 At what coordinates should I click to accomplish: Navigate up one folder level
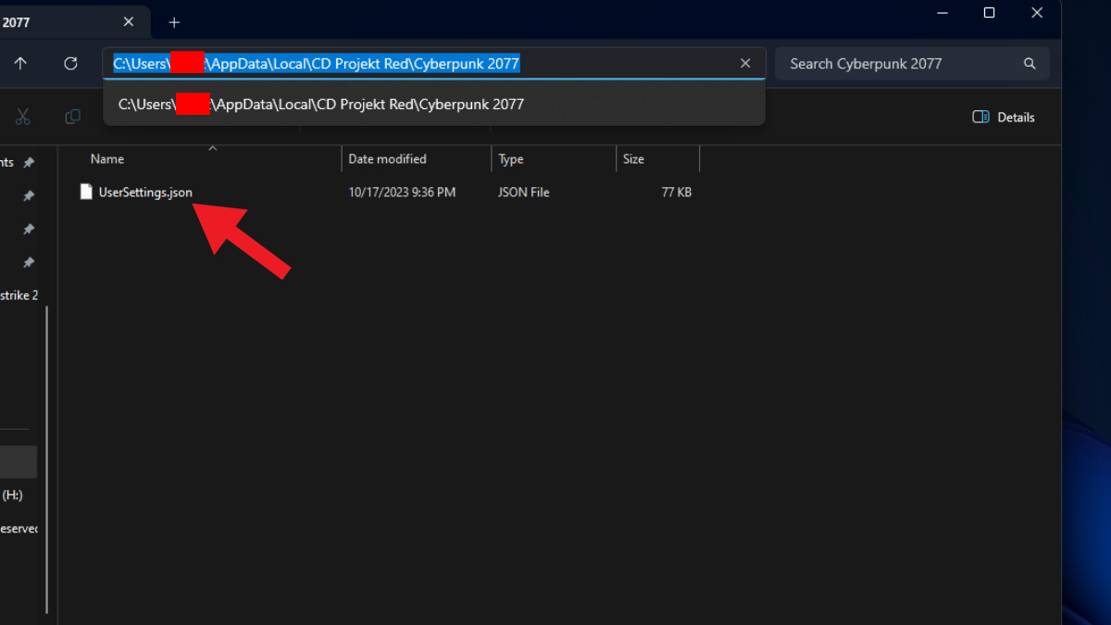coord(20,63)
